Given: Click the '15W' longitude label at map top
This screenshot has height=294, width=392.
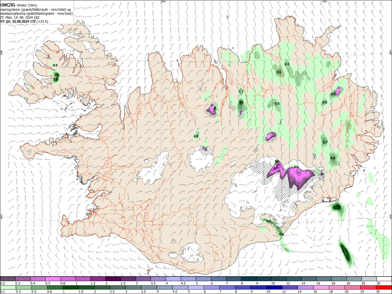Looking at the screenshot, I should click(x=324, y=2).
